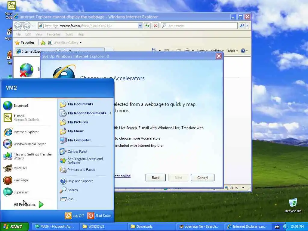Open the Run dialog
Screen dimensions: 308x231
click(x=68, y=199)
